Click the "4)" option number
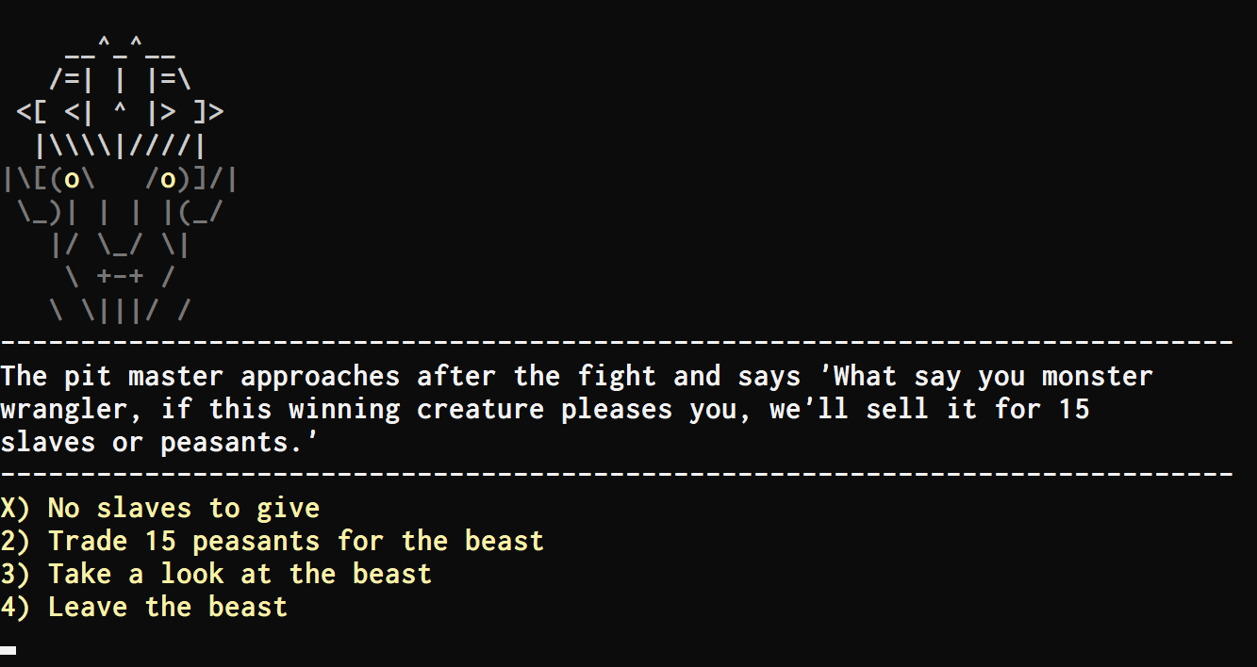The width and height of the screenshot is (1257, 667). click(15, 608)
